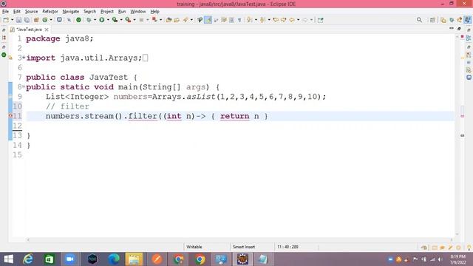Viewport: 473px width, 266px height.
Task: Click line 11 code in the editor
Action: click(x=157, y=116)
